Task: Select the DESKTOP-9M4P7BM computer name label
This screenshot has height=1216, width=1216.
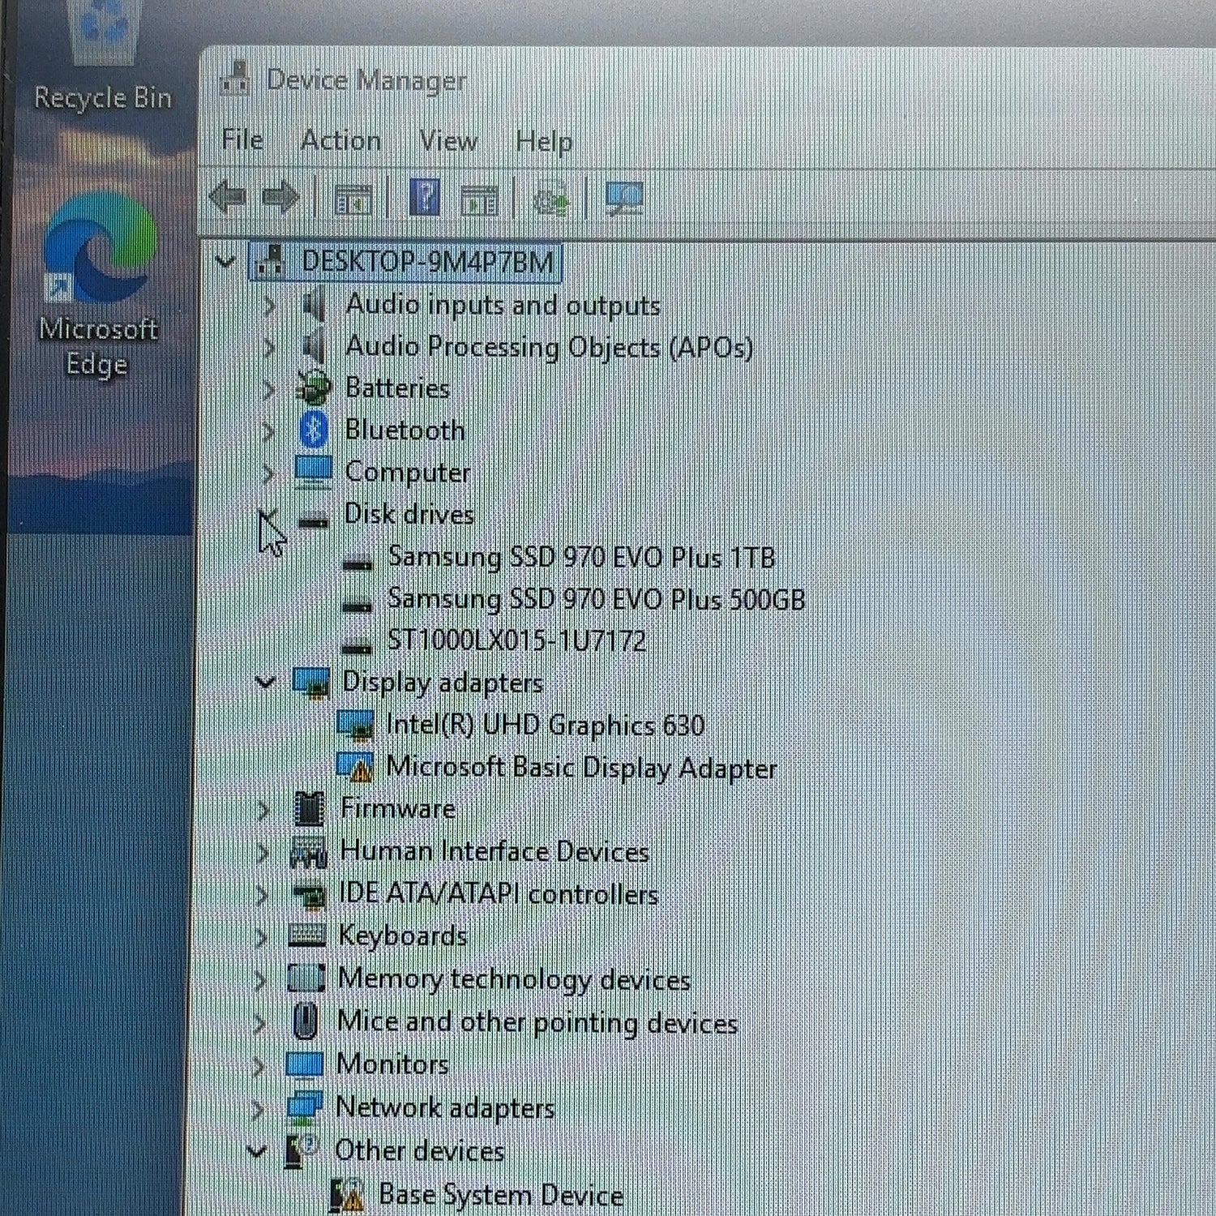Action: point(428,262)
